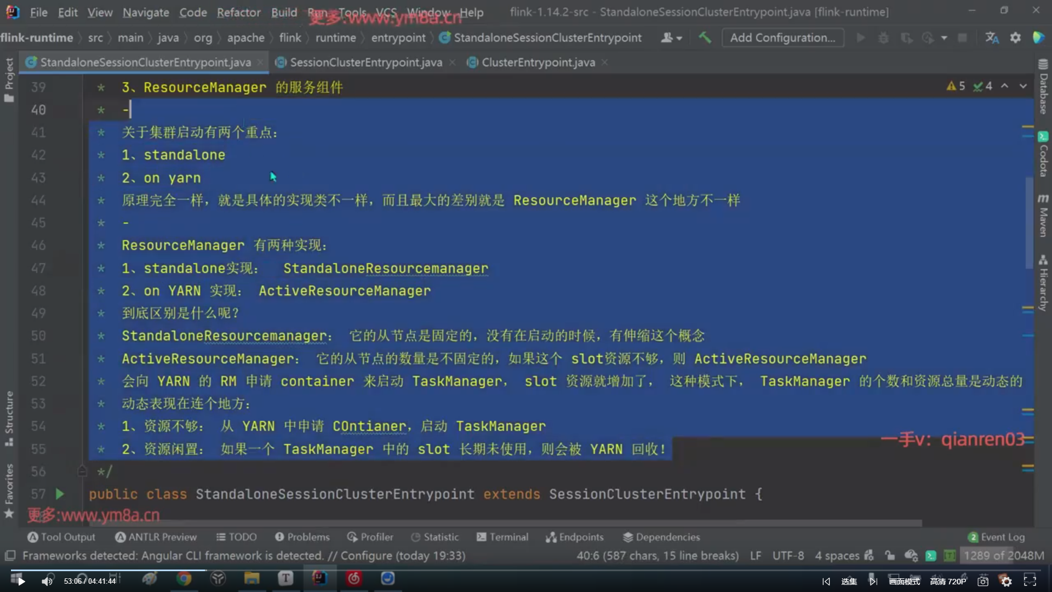Image resolution: width=1052 pixels, height=592 pixels.
Task: Click the Build hammer icon
Action: tap(705, 38)
